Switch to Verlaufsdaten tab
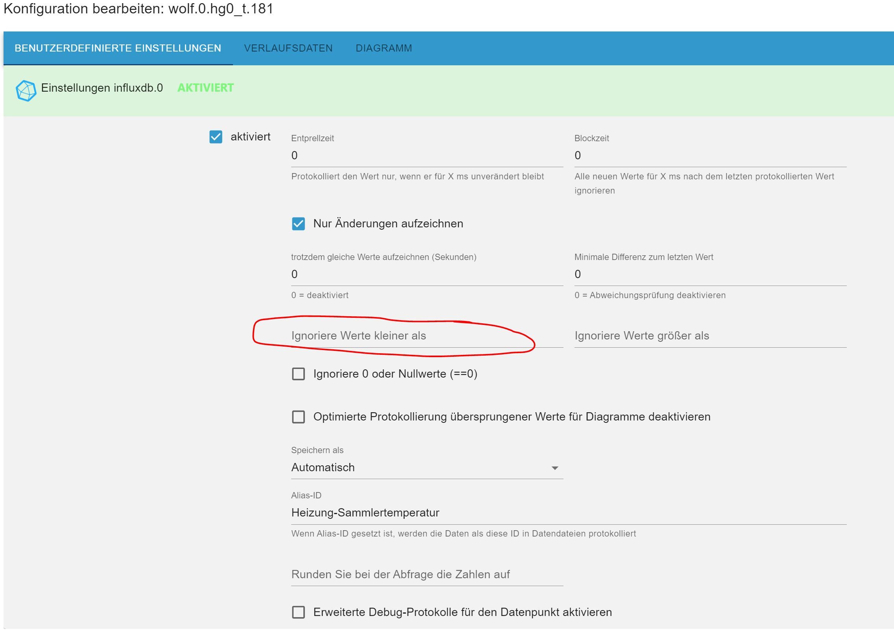Screen dimensions: 894x638 click(x=288, y=48)
